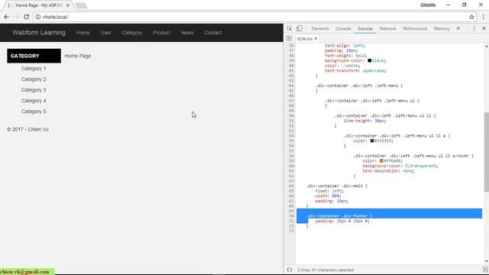Image resolution: width=489 pixels, height=275 pixels.
Task: Open Category in the top navbar
Action: pos(132,32)
